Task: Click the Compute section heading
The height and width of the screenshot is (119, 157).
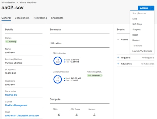Action: click(55, 99)
